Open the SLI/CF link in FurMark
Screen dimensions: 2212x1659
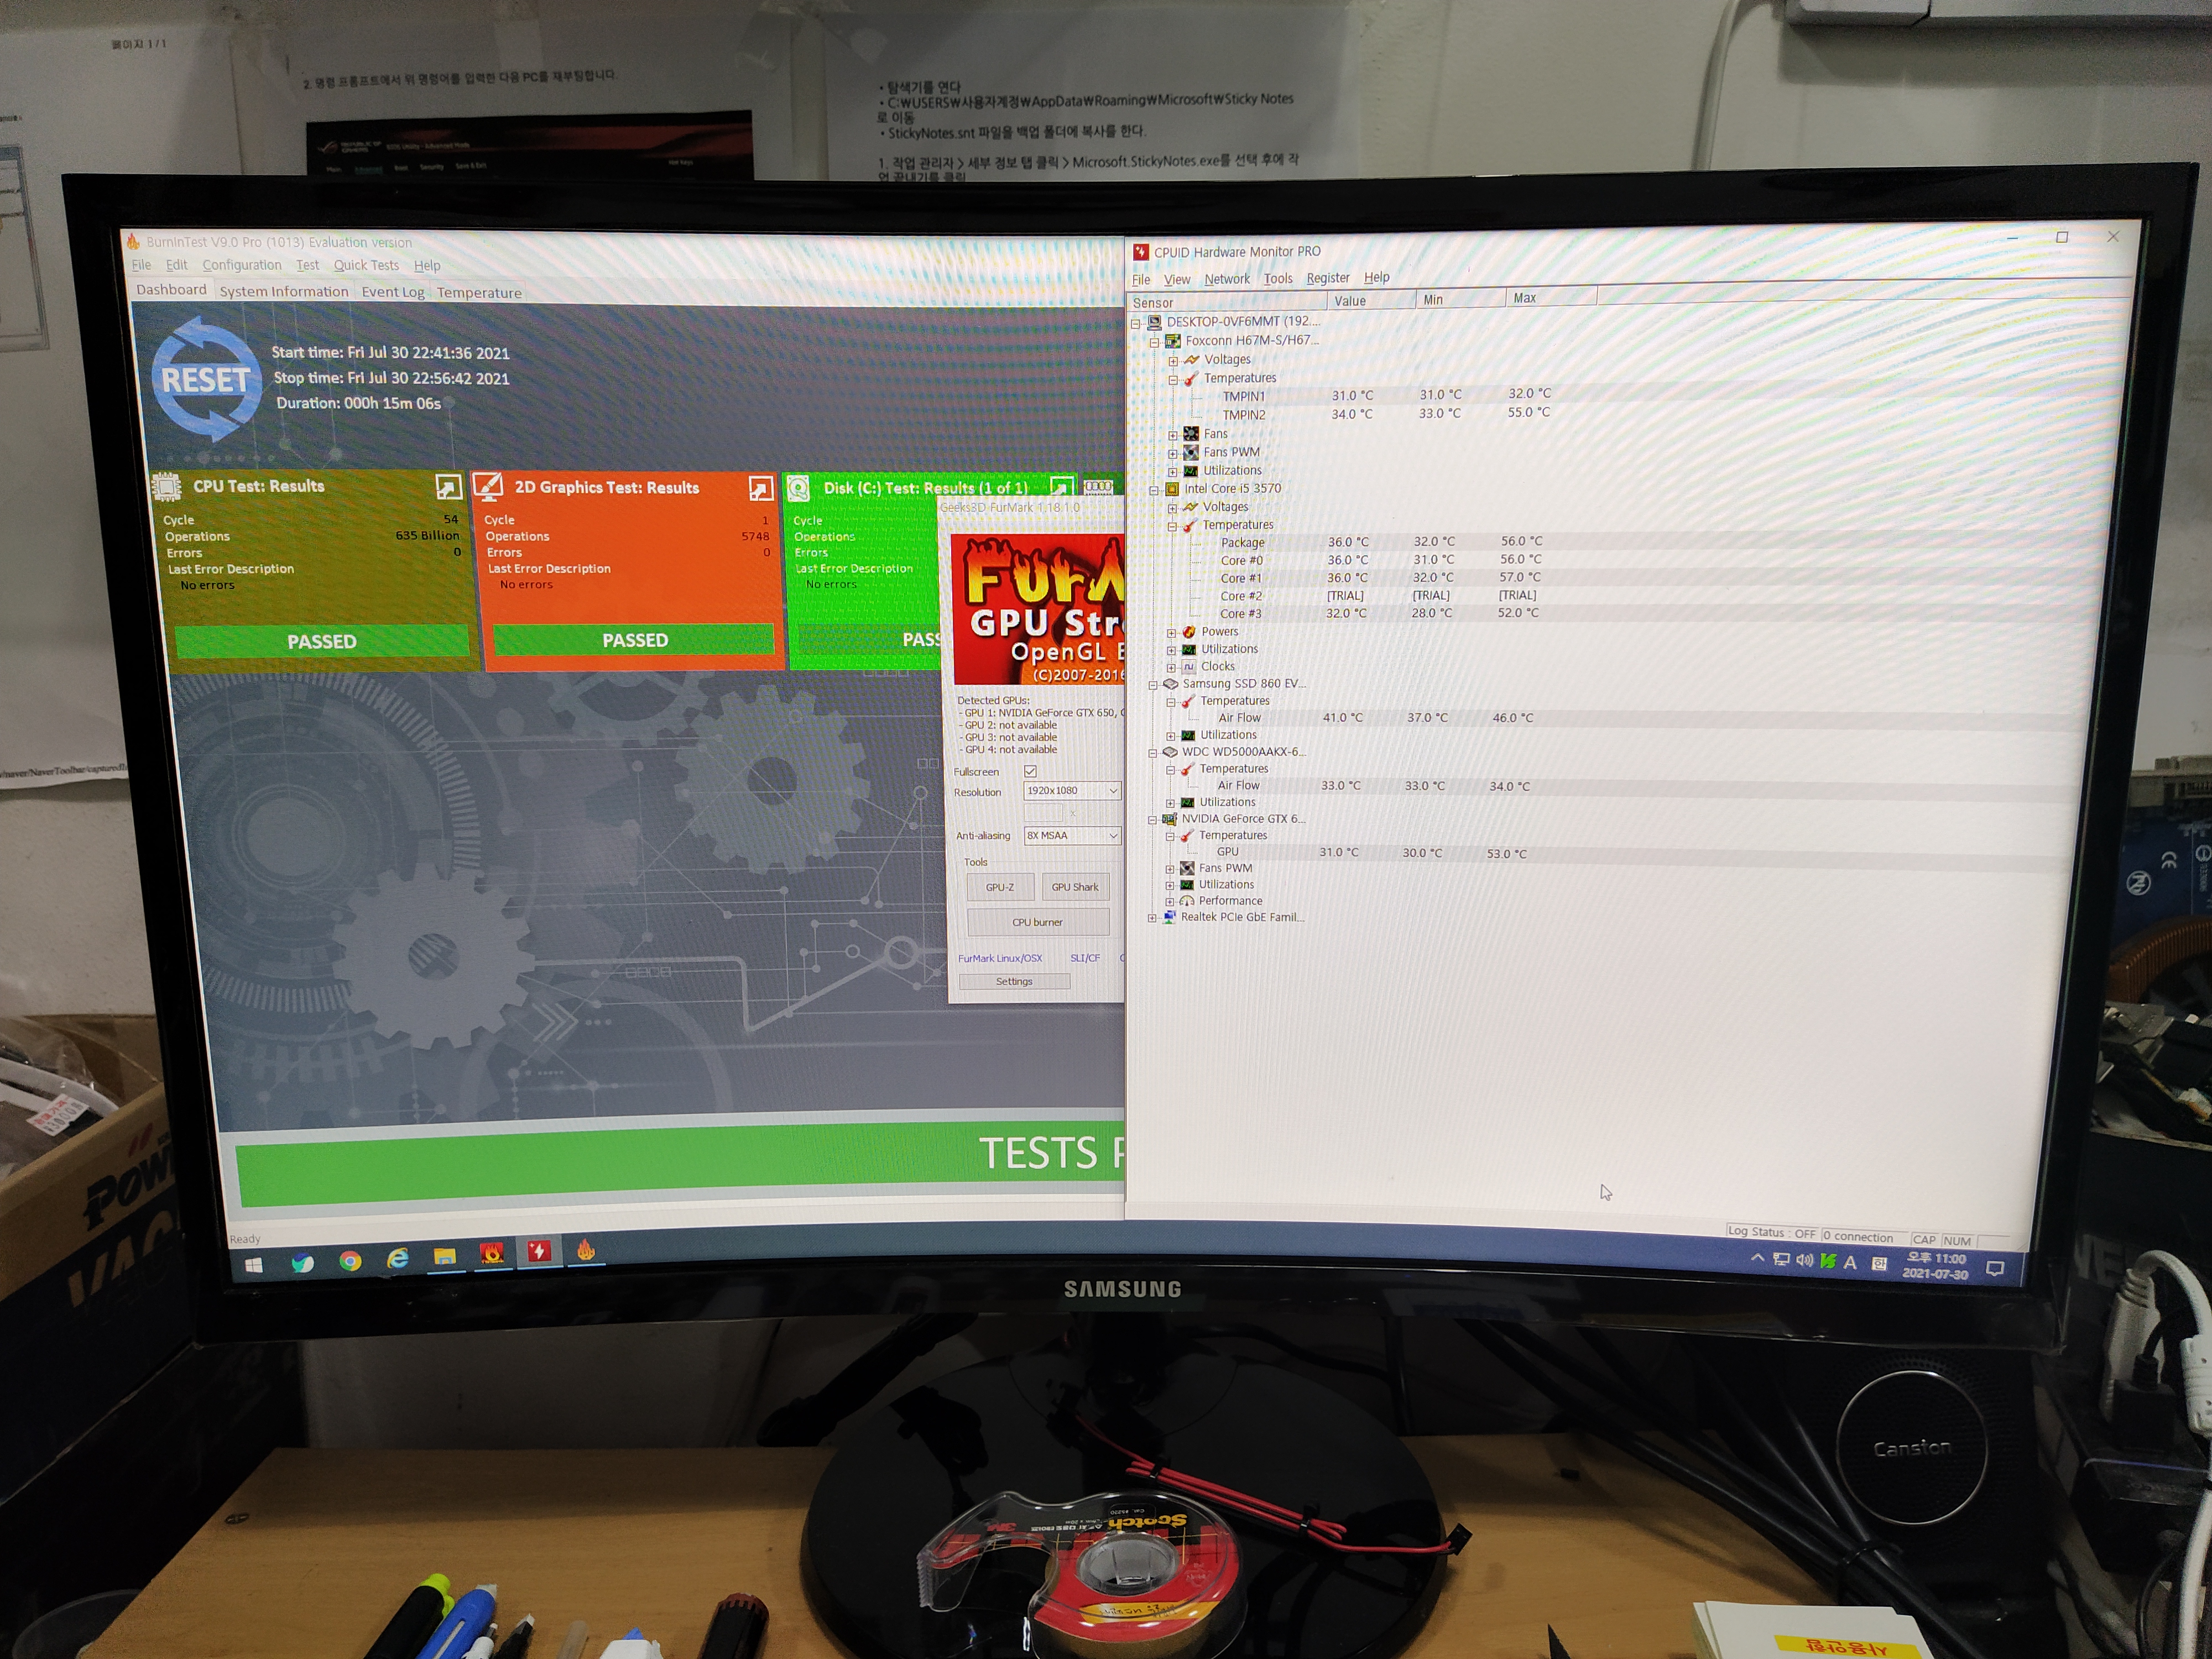1085,958
